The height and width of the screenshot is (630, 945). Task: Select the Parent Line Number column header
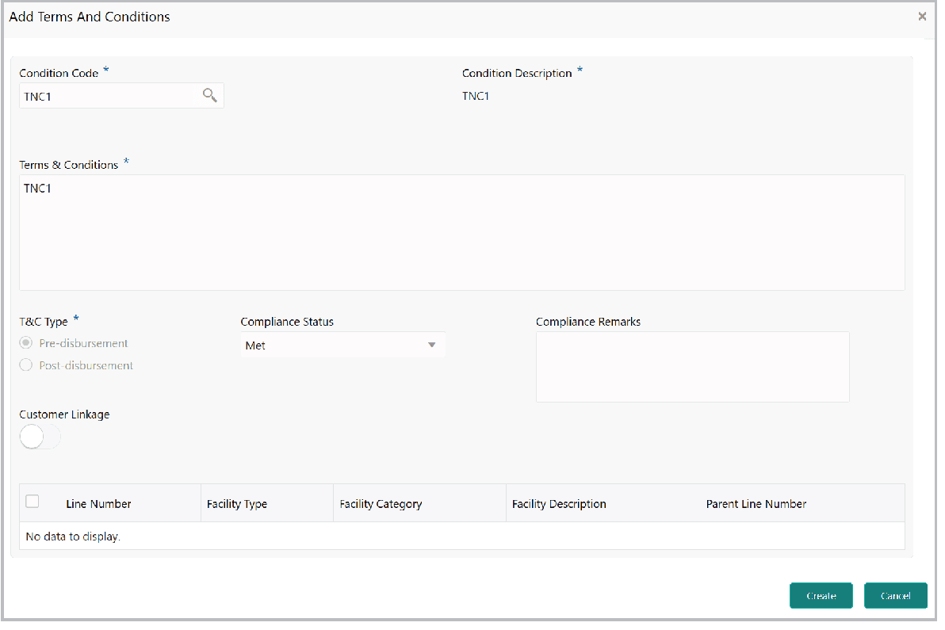[756, 503]
